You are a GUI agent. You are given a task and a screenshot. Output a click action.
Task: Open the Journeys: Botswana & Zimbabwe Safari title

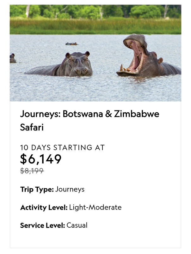click(89, 120)
